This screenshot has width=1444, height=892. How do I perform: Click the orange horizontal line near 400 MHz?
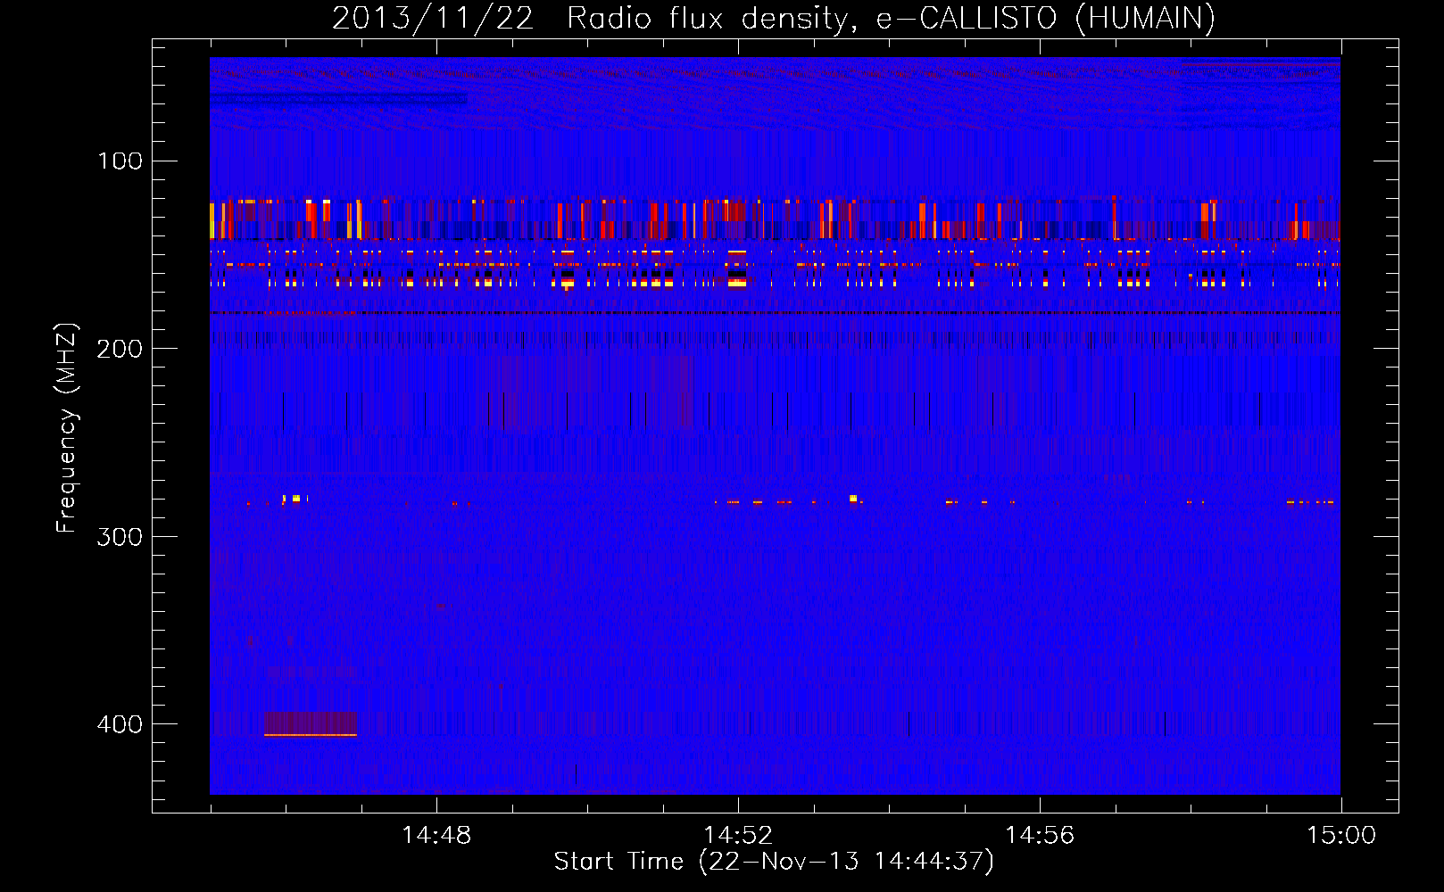point(311,735)
